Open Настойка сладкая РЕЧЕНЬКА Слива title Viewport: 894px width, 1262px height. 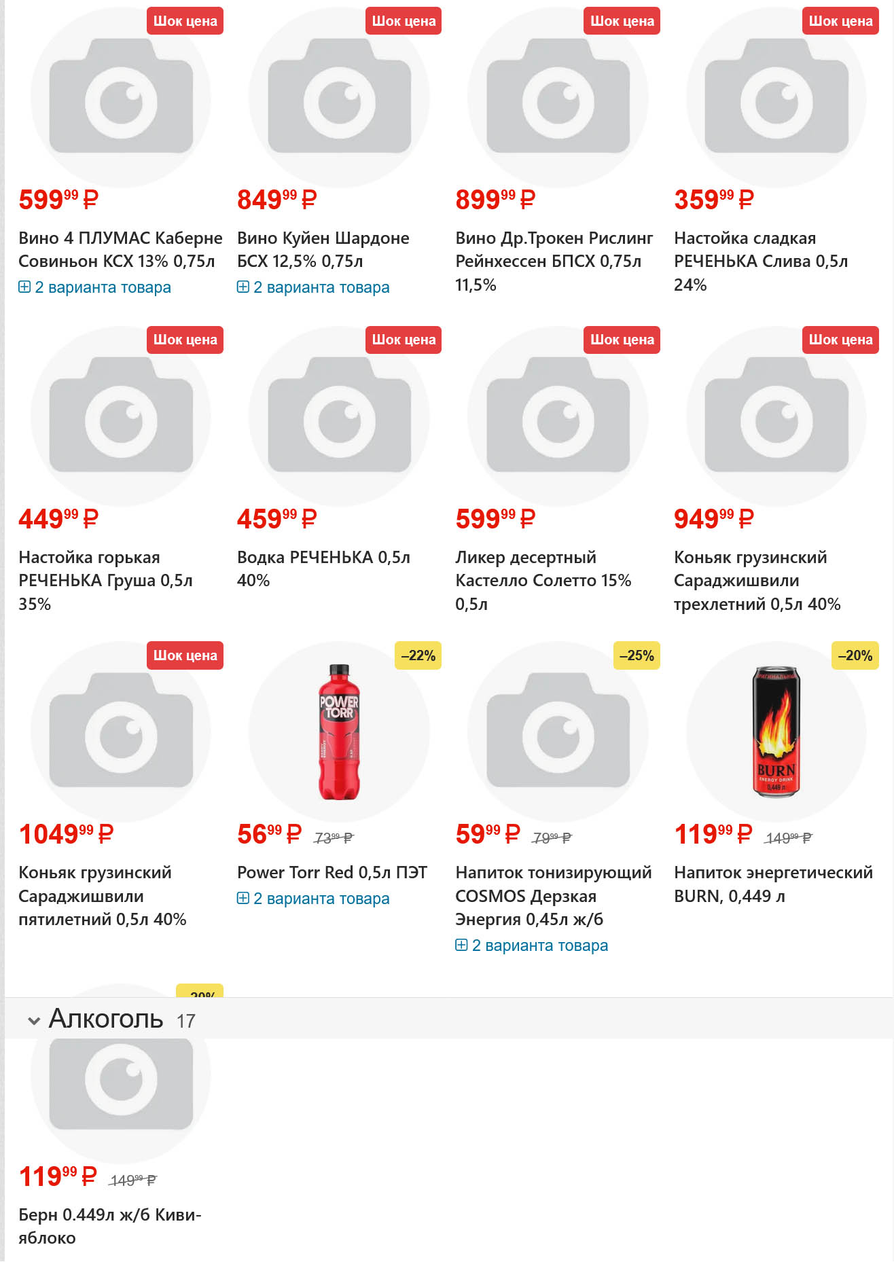(x=760, y=261)
